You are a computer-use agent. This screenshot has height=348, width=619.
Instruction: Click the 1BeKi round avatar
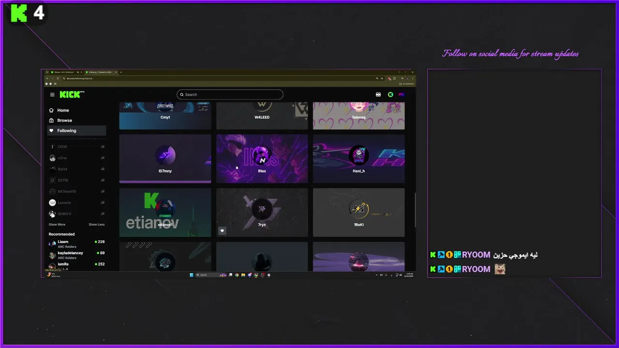pos(358,209)
